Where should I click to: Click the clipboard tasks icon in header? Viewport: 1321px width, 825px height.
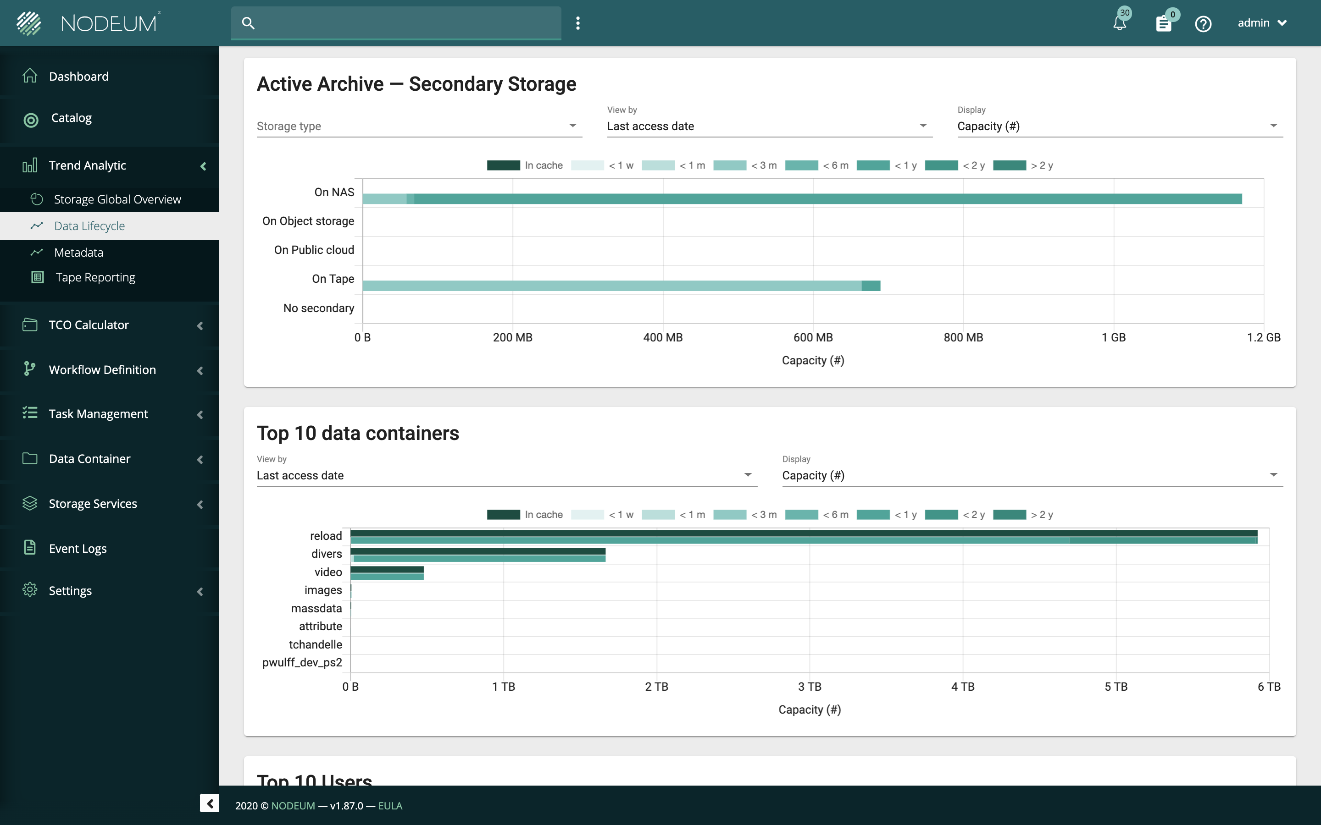tap(1163, 23)
